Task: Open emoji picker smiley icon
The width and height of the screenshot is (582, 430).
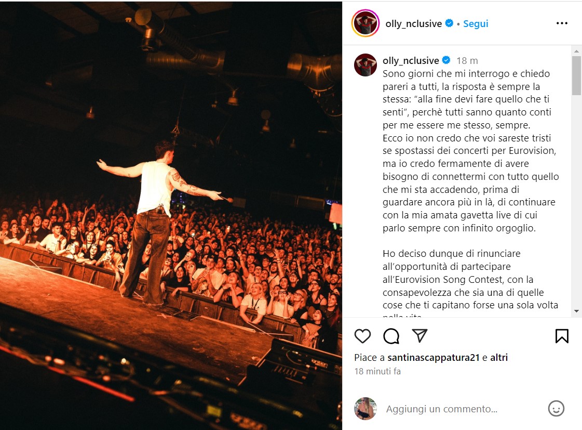Action: tap(556, 409)
